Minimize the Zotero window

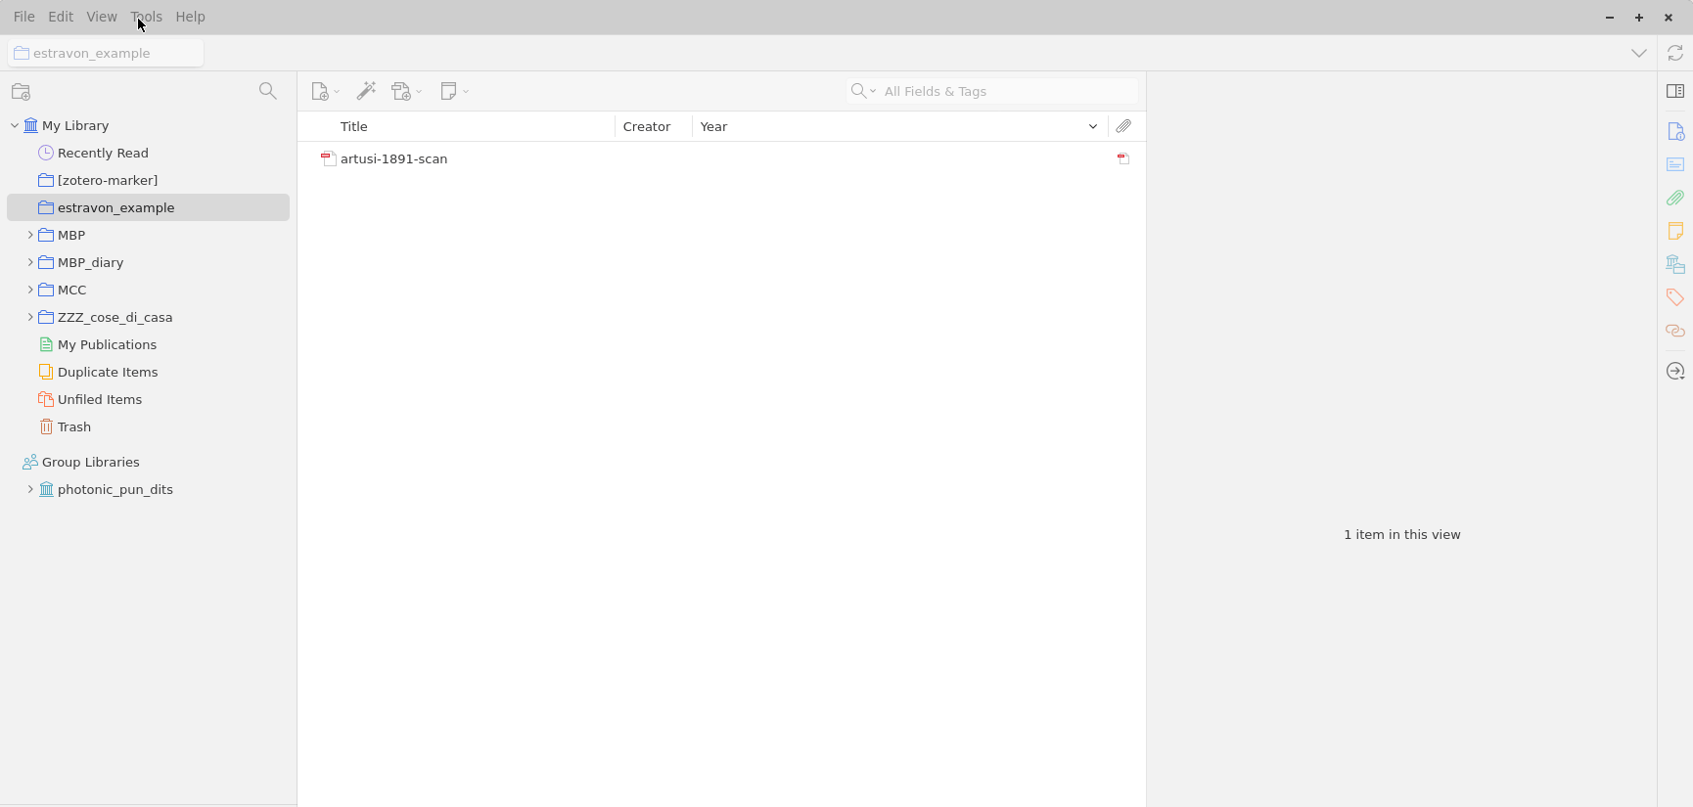click(x=1610, y=17)
